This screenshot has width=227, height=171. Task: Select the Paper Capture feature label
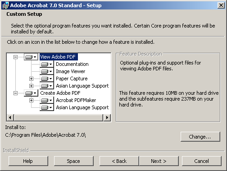[72, 79]
